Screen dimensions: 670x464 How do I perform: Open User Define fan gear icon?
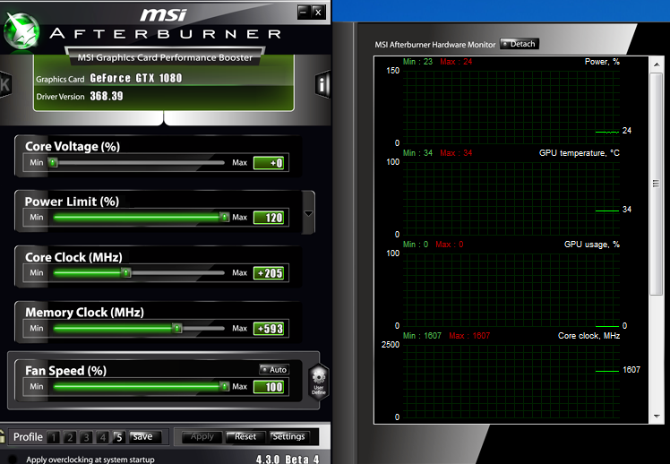point(318,382)
